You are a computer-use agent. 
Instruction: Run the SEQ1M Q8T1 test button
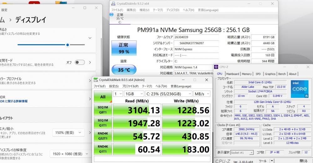(103, 110)
